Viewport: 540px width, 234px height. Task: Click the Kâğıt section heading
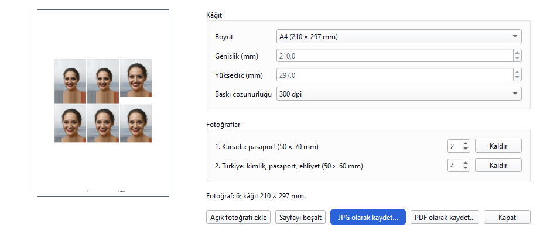pos(214,15)
